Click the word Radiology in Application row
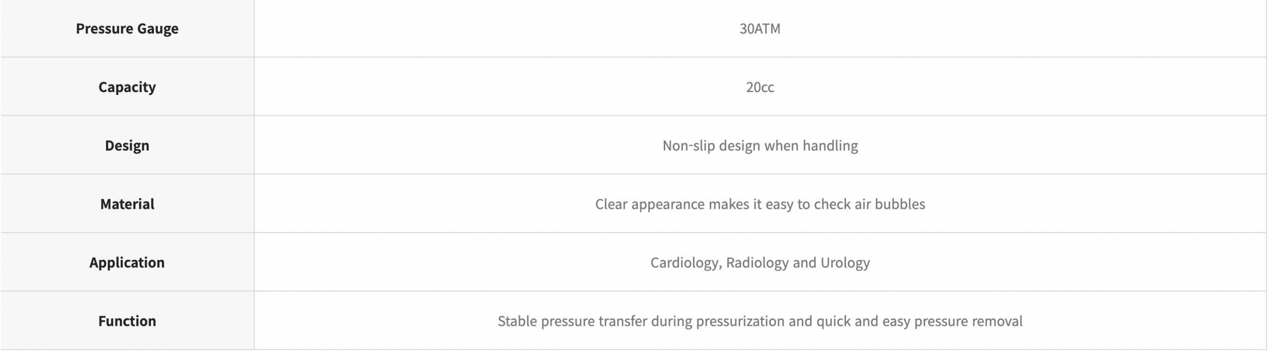 tap(757, 262)
